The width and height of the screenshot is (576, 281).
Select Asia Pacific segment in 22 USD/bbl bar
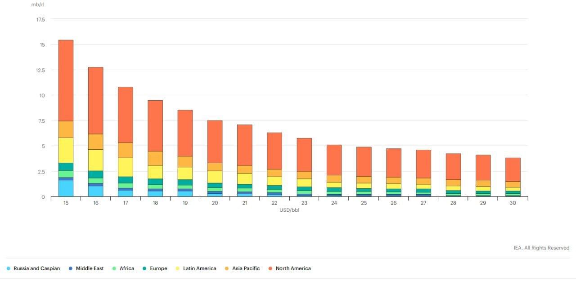point(274,173)
